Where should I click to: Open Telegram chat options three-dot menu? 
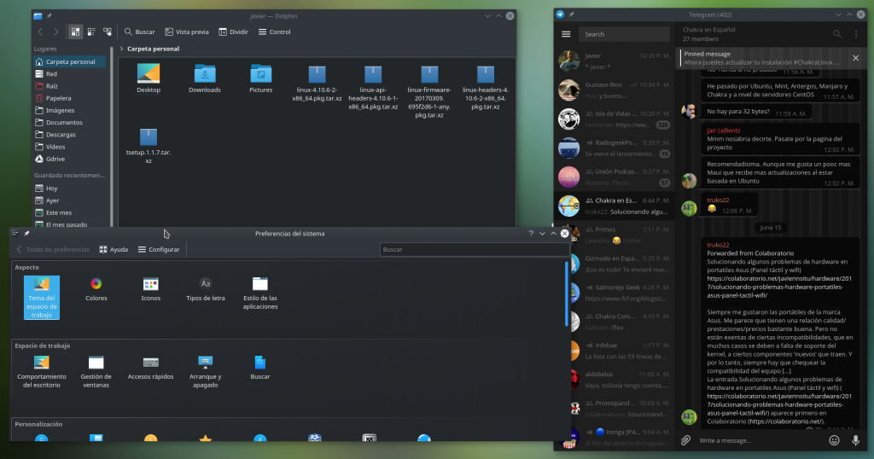click(857, 34)
